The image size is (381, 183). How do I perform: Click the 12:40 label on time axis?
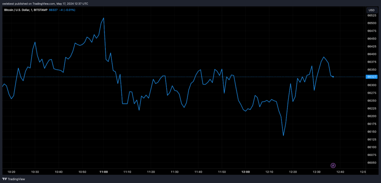340,172
